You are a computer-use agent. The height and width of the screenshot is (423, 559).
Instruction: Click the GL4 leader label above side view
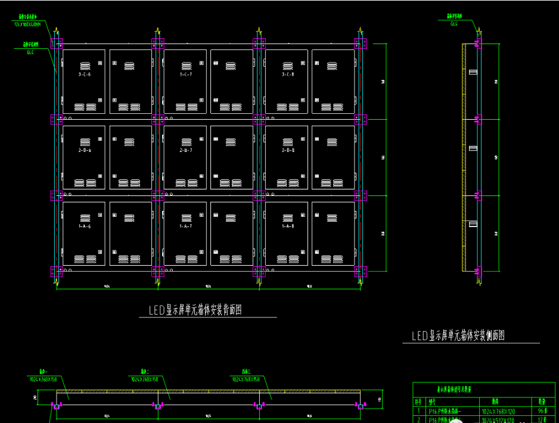pyautogui.click(x=454, y=24)
